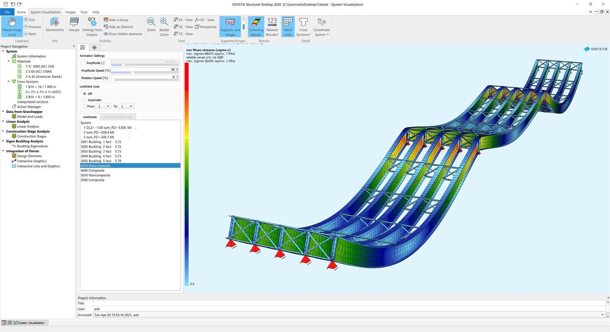Select the Loadcases tab
Screen dimensions: 610x332
(x=90, y=117)
